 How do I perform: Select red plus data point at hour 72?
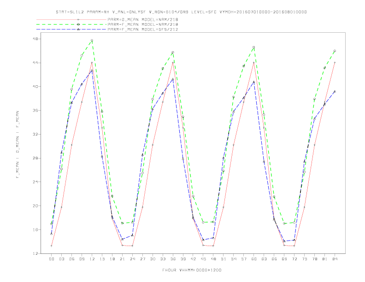pos(294,246)
